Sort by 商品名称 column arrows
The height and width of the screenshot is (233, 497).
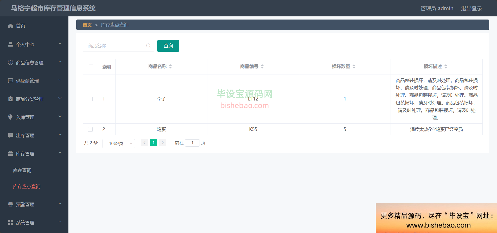click(170, 66)
